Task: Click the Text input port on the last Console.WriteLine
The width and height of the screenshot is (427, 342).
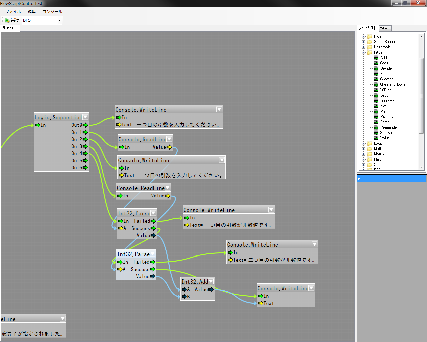Action: 260,303
